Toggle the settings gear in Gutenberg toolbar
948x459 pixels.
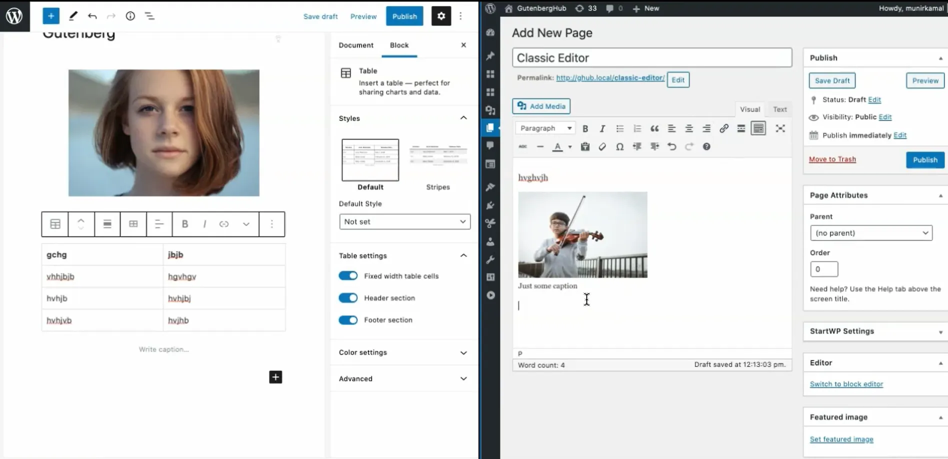click(x=440, y=16)
